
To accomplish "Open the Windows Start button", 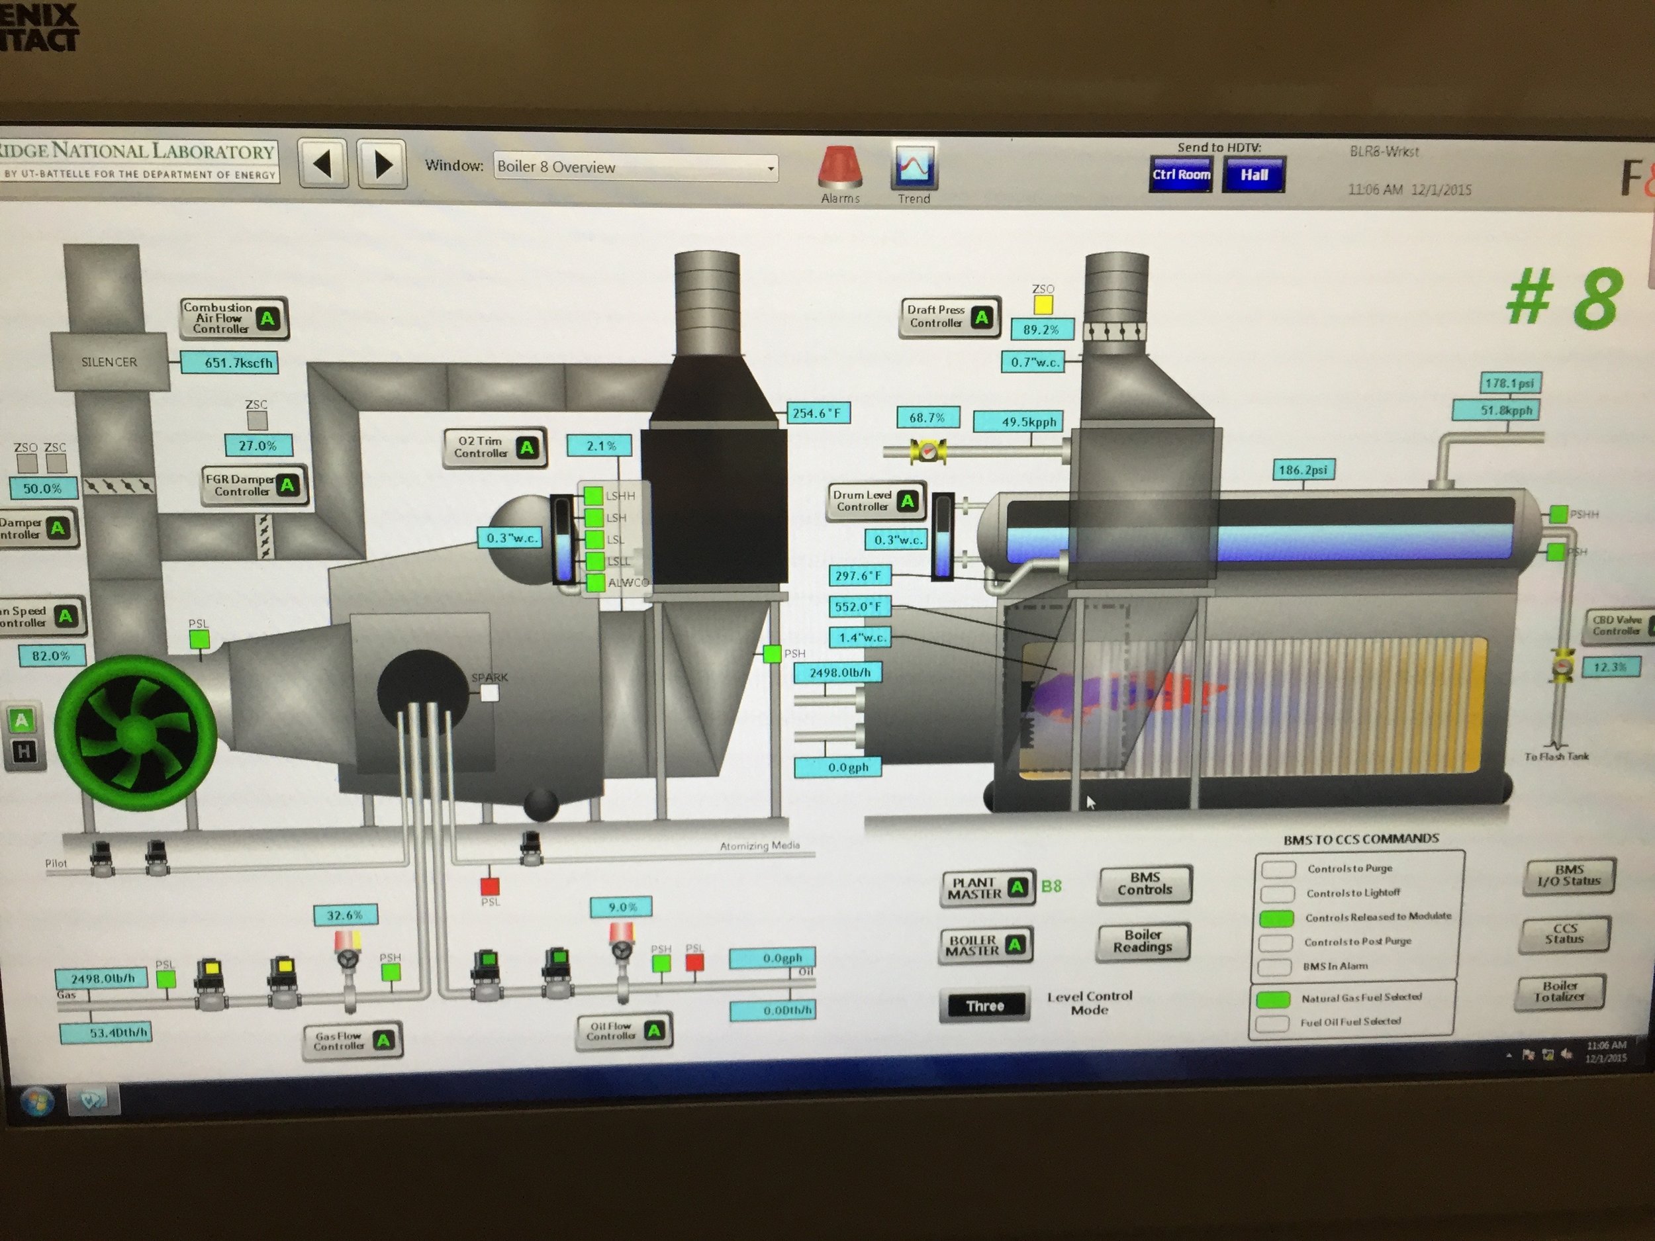I will [36, 1101].
